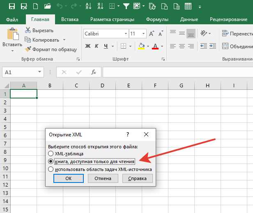The width and height of the screenshot is (253, 213).
Task: Click the Справка button
Action: [138, 178]
